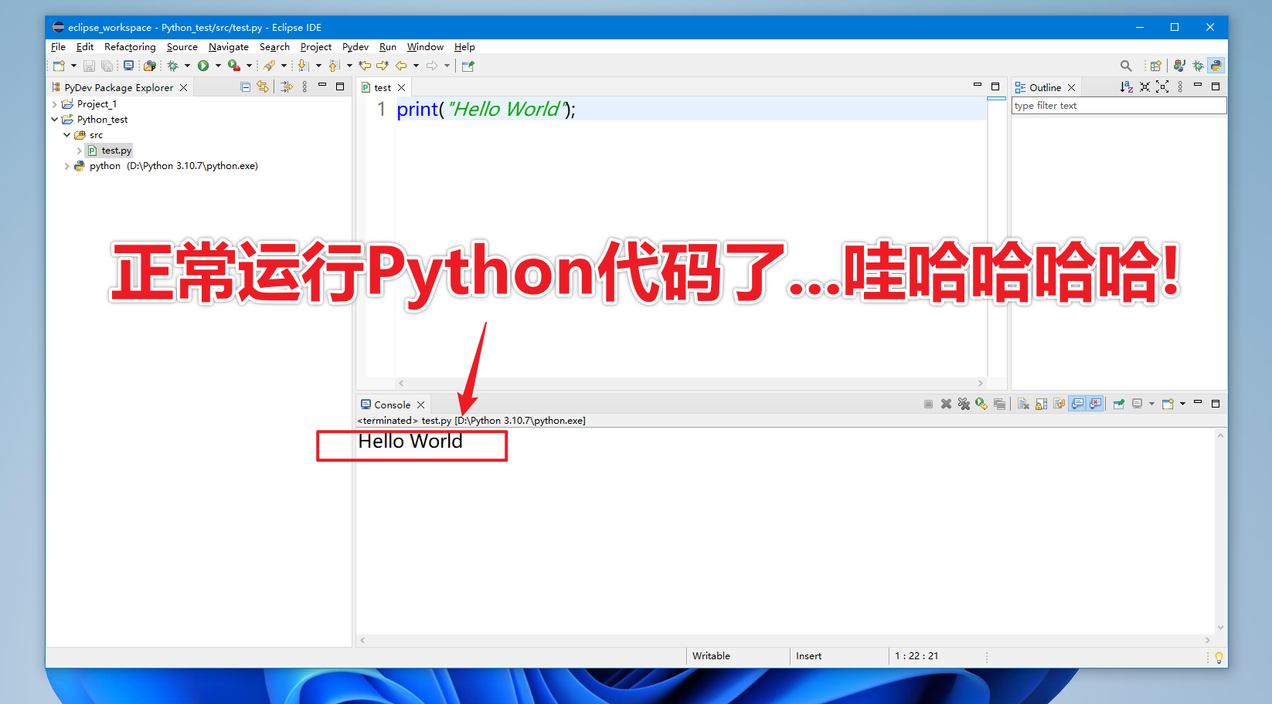Open the Run menu

pyautogui.click(x=387, y=47)
